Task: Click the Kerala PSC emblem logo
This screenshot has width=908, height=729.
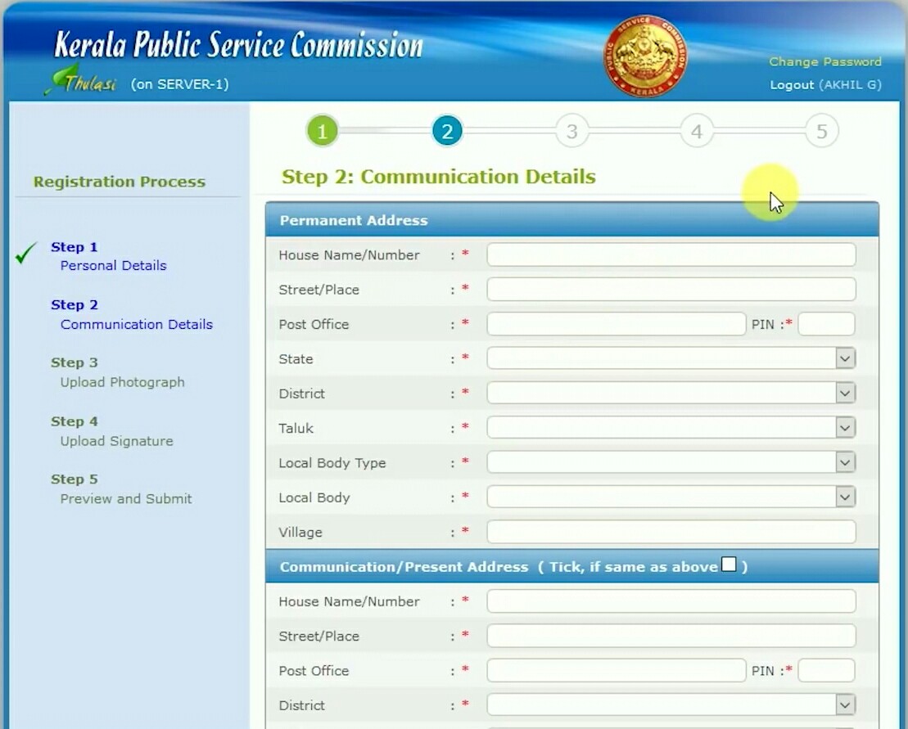Action: click(644, 56)
